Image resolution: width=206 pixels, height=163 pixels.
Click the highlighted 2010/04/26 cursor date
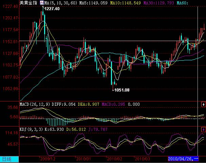(x=183, y=159)
